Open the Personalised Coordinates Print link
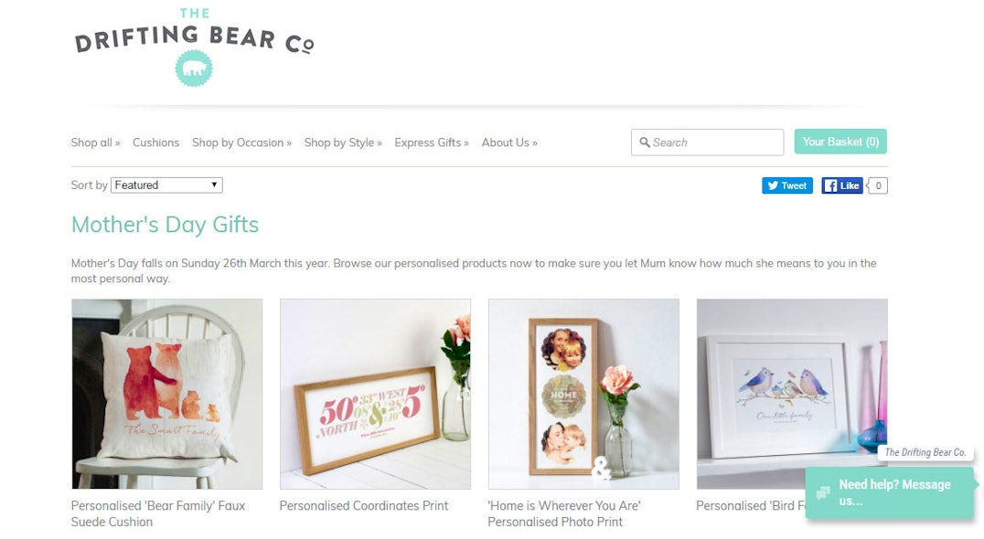This screenshot has height=539, width=984. (364, 506)
